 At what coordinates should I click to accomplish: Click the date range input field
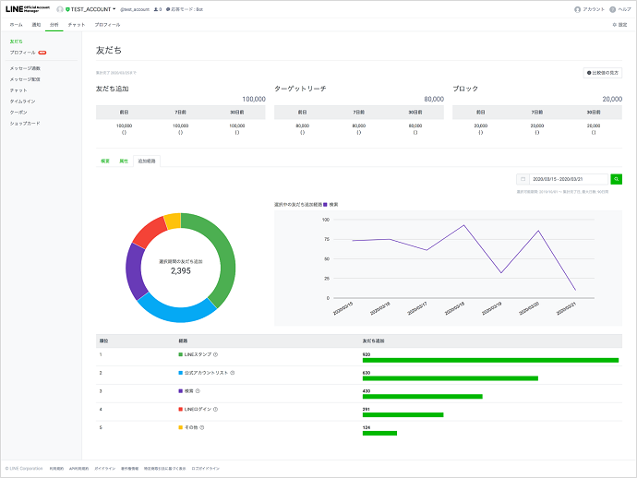coord(567,179)
